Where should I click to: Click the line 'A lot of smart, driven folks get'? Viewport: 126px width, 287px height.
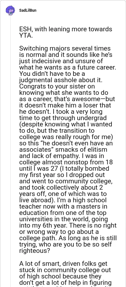63,264
